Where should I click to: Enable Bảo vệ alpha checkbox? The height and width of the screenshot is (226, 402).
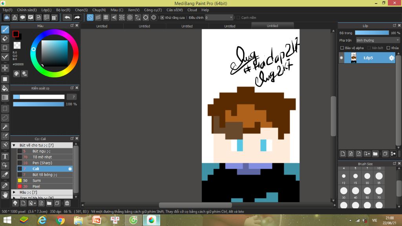(342, 48)
